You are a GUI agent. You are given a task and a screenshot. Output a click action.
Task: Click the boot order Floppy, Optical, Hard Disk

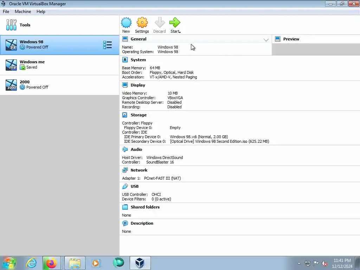172,72
